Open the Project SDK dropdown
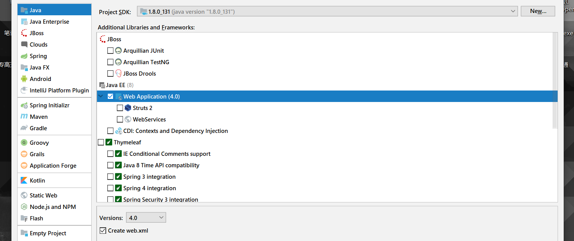The image size is (574, 241). click(327, 11)
